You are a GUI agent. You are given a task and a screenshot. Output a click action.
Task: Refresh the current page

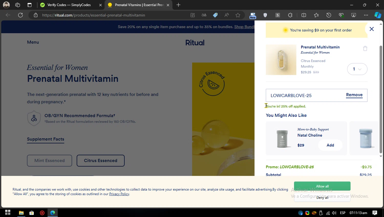[x=20, y=15]
